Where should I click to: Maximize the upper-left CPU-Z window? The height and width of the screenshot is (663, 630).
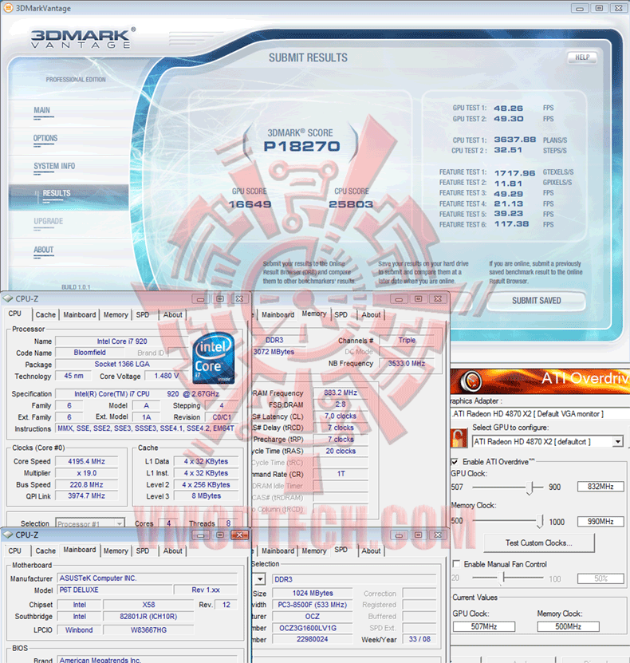[x=220, y=299]
